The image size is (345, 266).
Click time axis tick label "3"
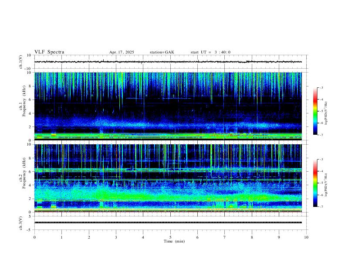[116, 237]
